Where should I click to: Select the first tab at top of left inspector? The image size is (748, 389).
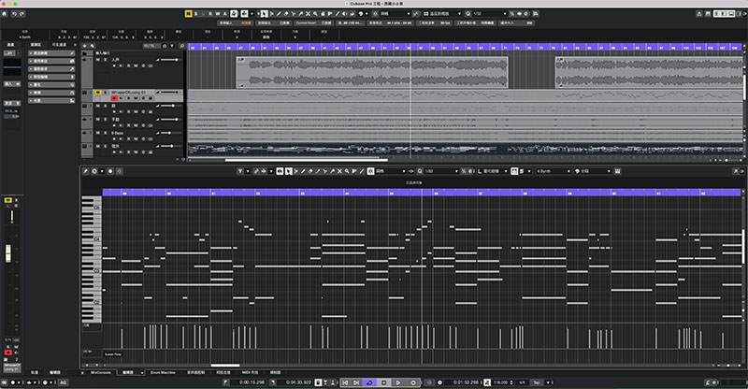click(x=10, y=44)
